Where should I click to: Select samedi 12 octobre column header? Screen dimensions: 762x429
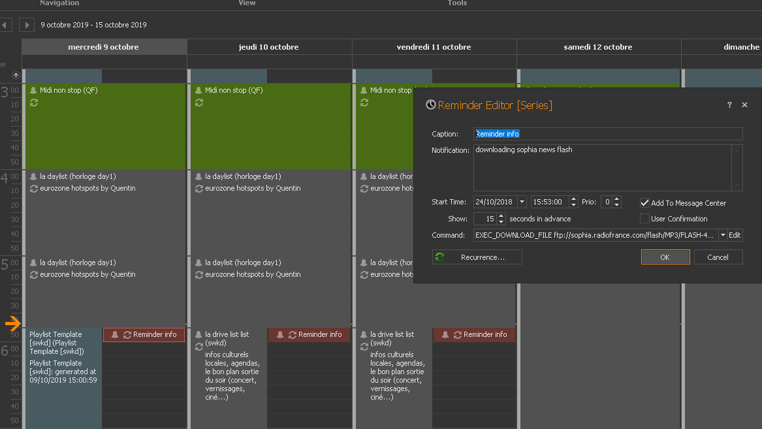[x=597, y=47]
